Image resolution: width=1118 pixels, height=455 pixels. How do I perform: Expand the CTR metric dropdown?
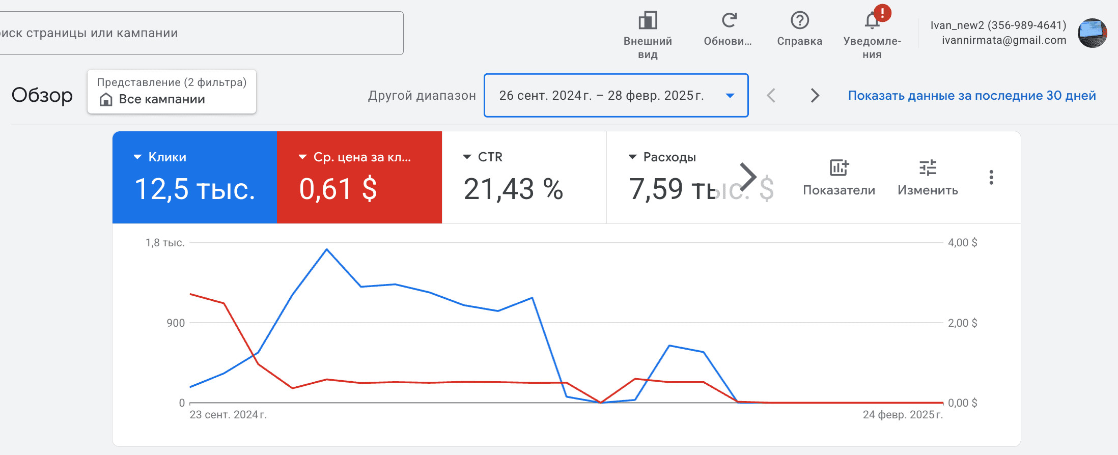(467, 157)
